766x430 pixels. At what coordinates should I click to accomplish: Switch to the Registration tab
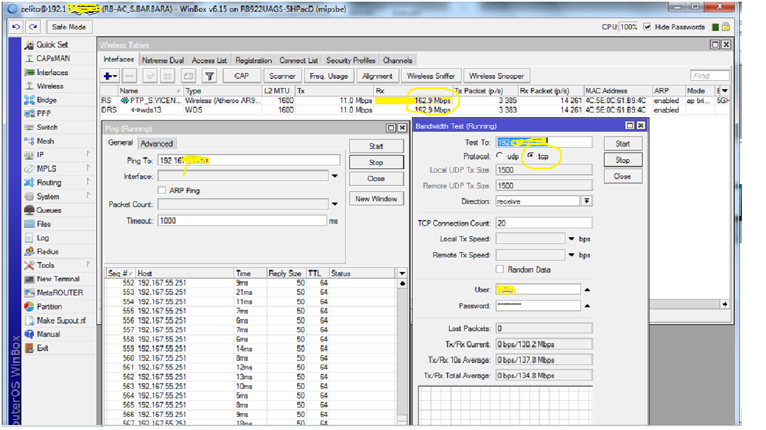pyautogui.click(x=253, y=60)
